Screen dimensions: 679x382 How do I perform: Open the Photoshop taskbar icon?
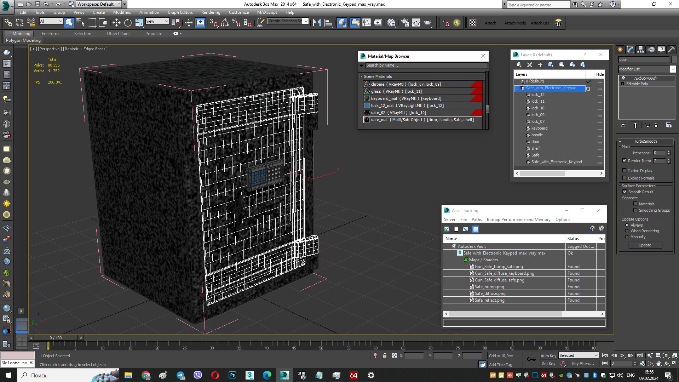(x=232, y=375)
